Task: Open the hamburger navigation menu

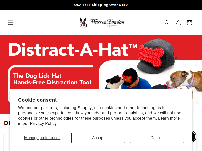Action: pyautogui.click(x=11, y=23)
